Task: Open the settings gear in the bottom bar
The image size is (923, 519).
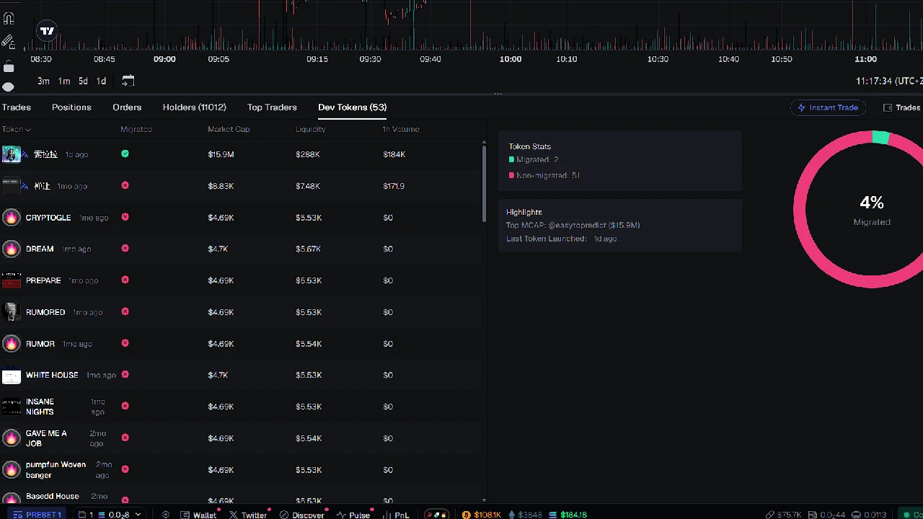Action: [166, 515]
